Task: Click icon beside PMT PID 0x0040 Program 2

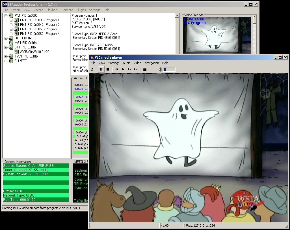Action: tap(16, 25)
